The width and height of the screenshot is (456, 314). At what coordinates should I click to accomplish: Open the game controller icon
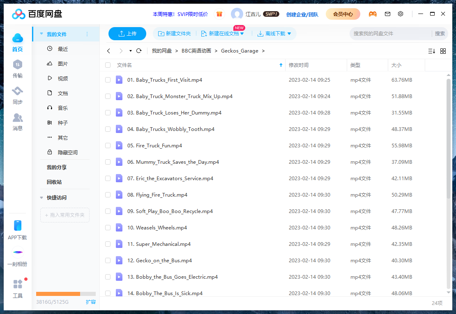[x=373, y=14]
